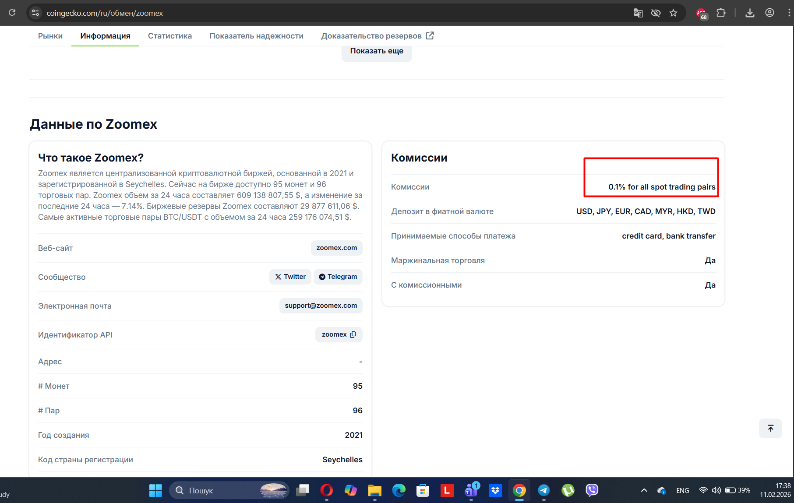Click the 'Что такое Zoomex?' heading

pos(91,158)
